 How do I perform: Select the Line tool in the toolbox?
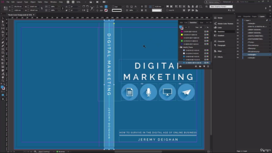tap(3, 39)
